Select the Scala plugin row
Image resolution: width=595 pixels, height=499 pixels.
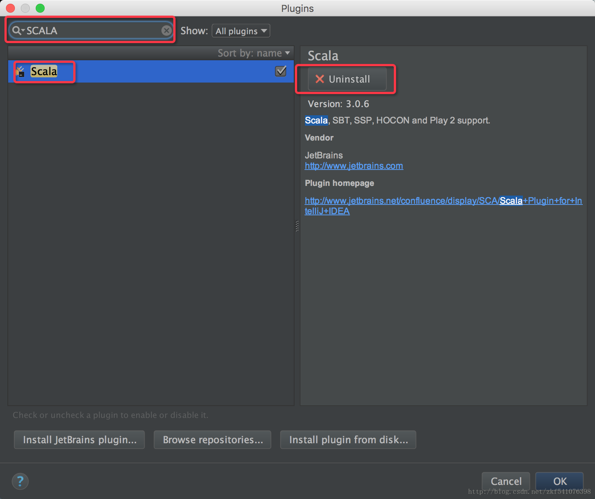click(x=151, y=71)
